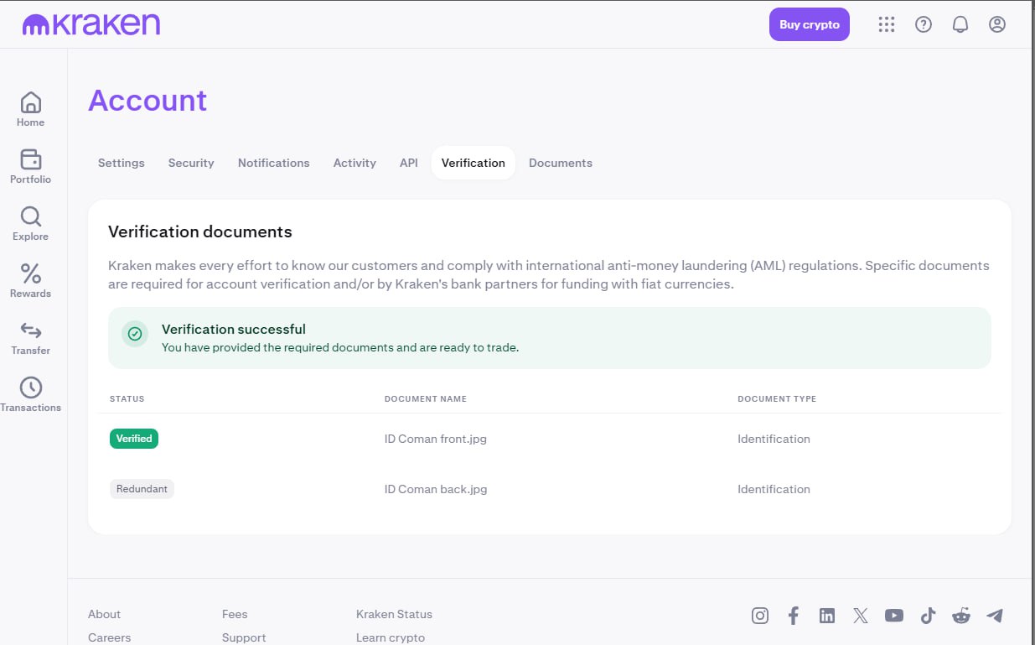The width and height of the screenshot is (1035, 645).
Task: Go to Home in sidebar
Action: [31, 109]
